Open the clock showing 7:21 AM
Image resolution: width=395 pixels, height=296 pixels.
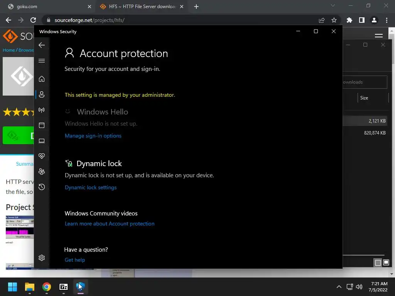(x=378, y=287)
